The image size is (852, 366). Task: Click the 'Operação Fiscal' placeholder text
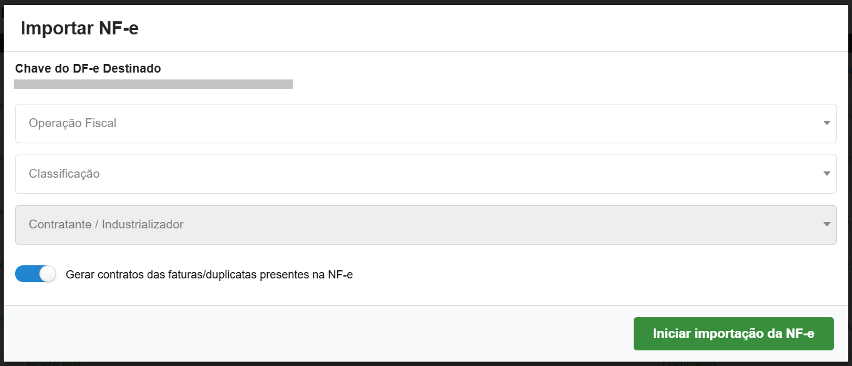pyautogui.click(x=73, y=123)
